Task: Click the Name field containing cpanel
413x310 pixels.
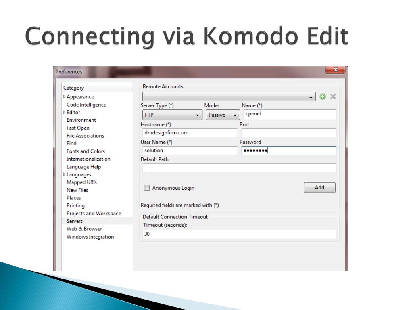Action: pos(290,115)
